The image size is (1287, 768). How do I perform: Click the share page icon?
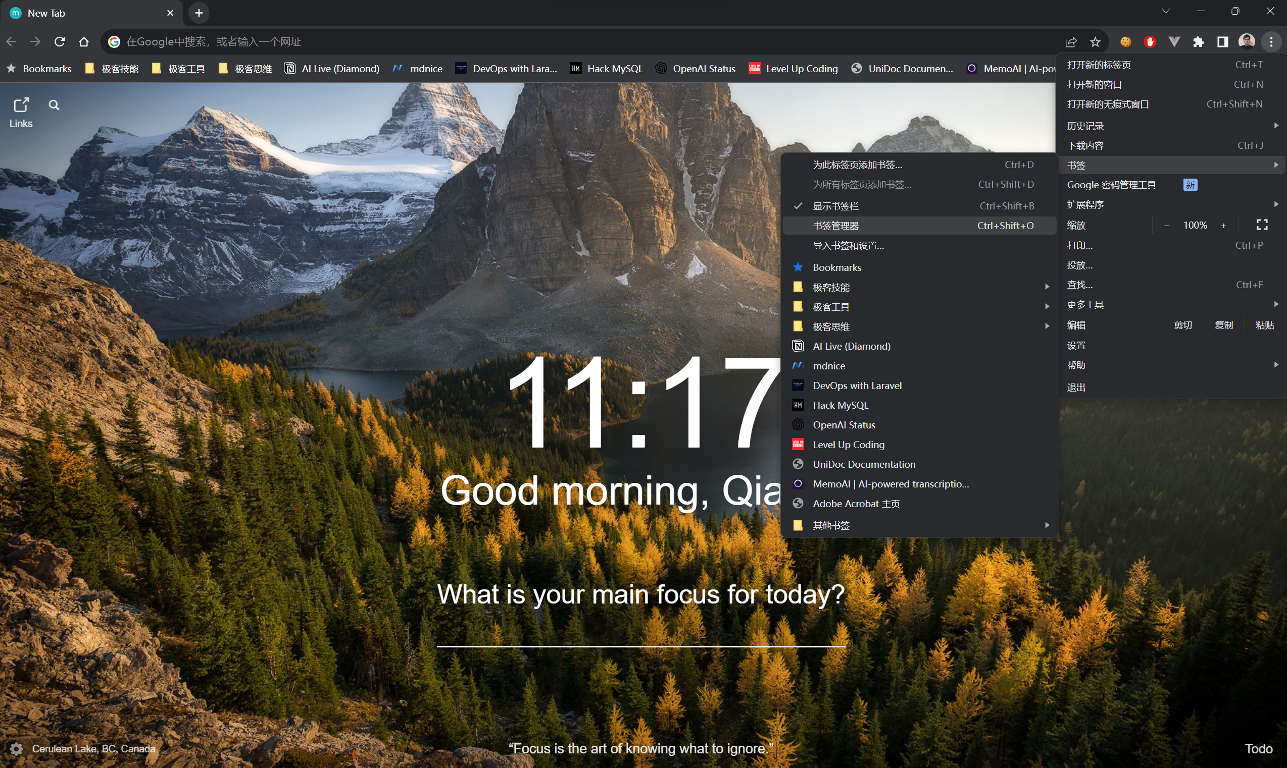1071,42
